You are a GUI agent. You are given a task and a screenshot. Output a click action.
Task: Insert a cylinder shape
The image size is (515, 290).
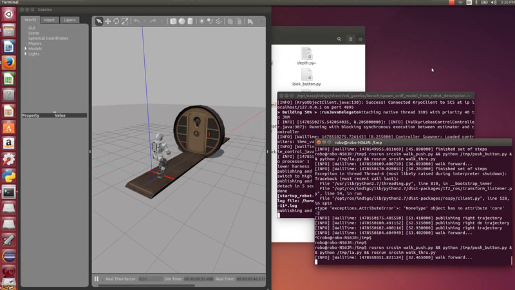(191, 21)
